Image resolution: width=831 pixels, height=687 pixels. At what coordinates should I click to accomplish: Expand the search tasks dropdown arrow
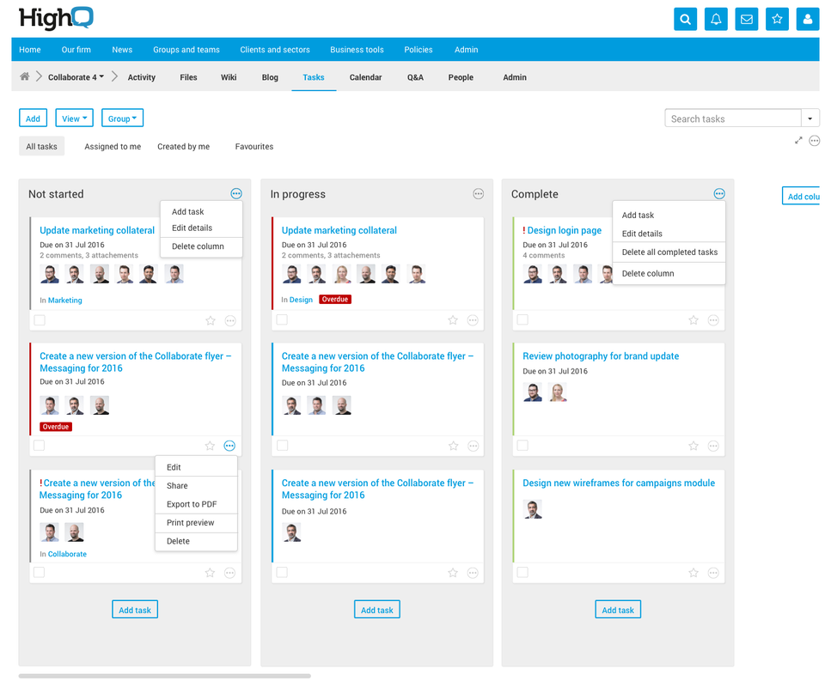(x=810, y=119)
